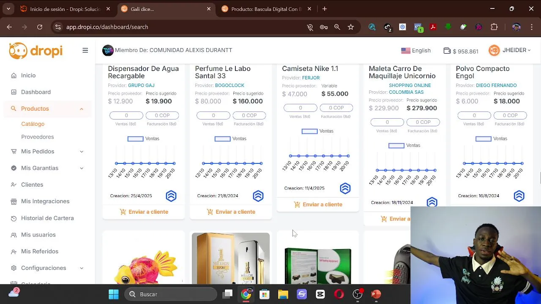This screenshot has width=541, height=304.
Task: Open the green box product thumbnail
Action: click(318, 266)
